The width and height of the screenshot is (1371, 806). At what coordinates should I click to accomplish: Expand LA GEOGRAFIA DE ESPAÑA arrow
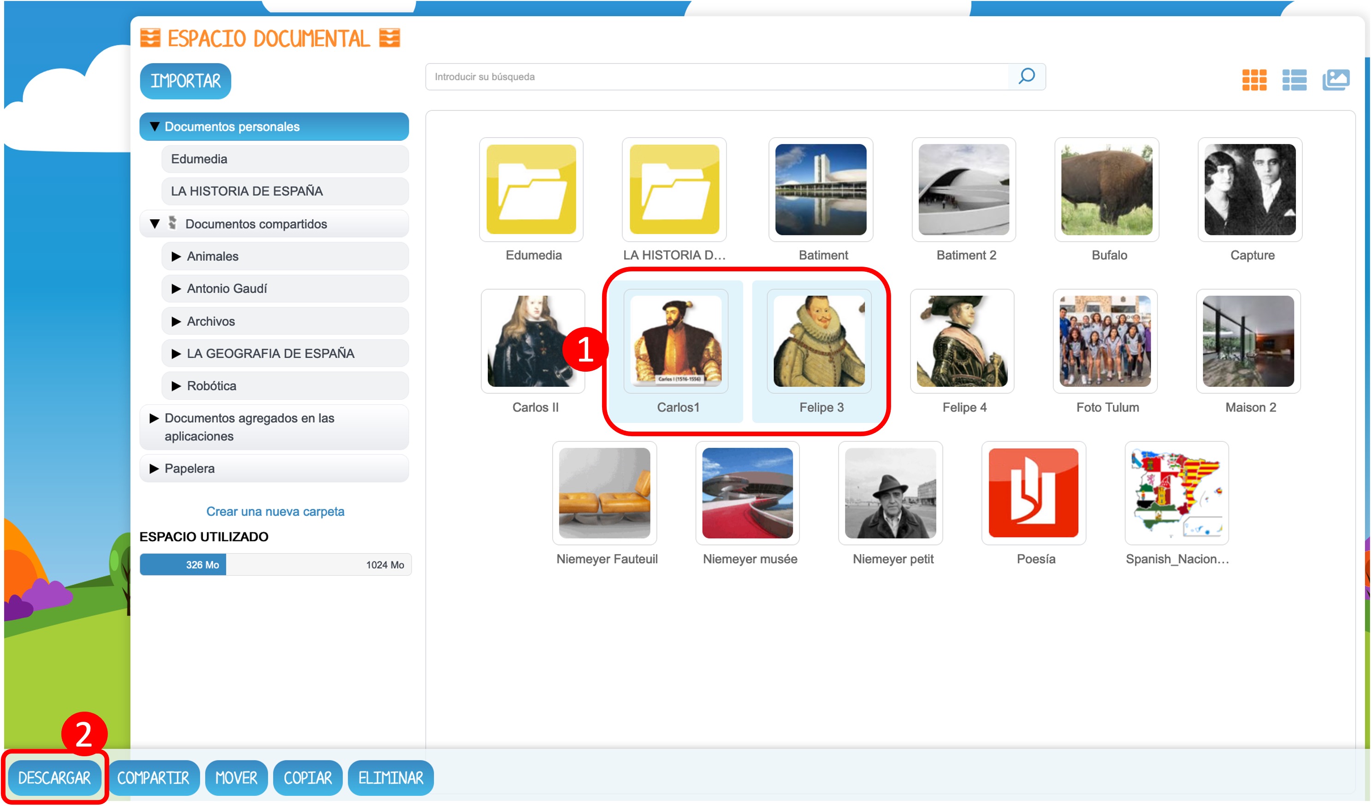click(176, 354)
